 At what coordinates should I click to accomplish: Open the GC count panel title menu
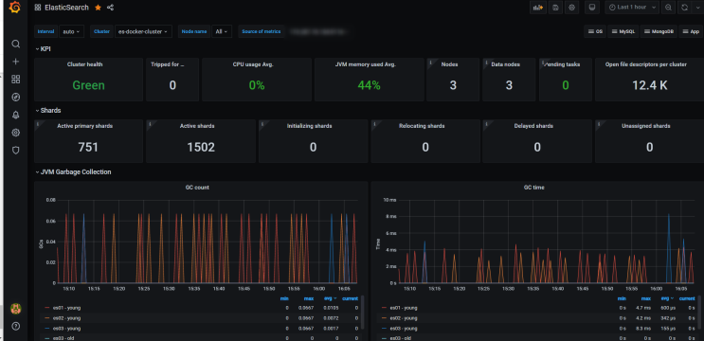pyautogui.click(x=197, y=188)
